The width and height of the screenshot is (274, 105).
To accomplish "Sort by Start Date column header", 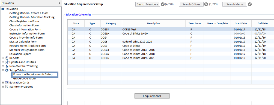I will pyautogui.click(x=241, y=23).
